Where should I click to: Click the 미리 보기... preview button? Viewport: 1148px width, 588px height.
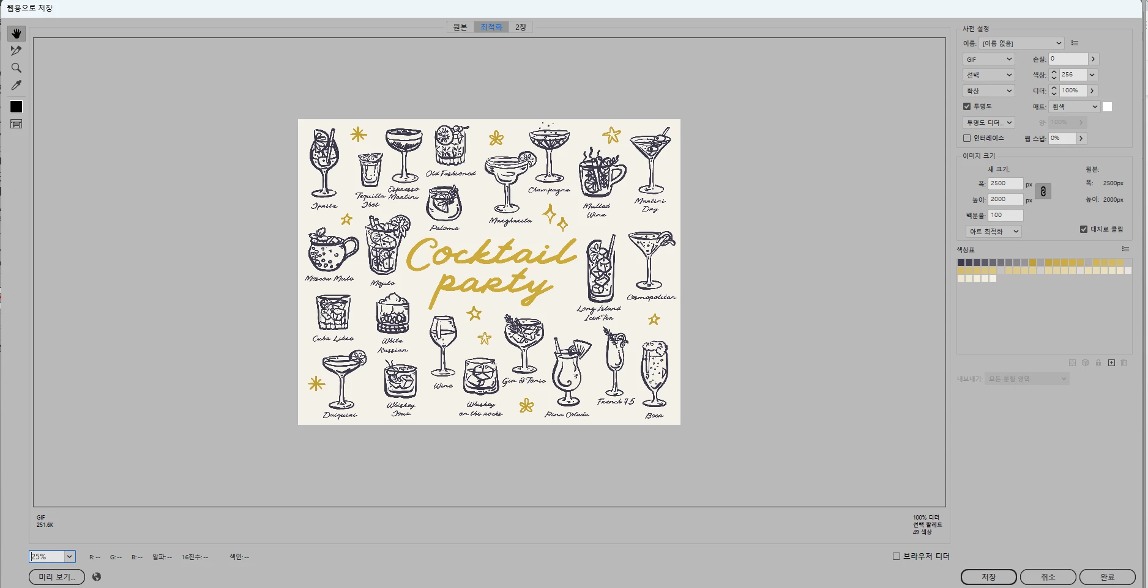coord(57,577)
